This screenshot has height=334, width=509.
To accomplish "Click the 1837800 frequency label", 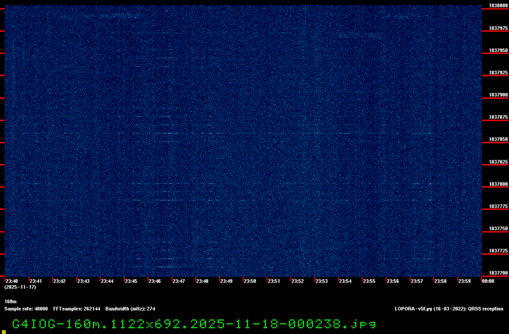I will click(x=498, y=184).
